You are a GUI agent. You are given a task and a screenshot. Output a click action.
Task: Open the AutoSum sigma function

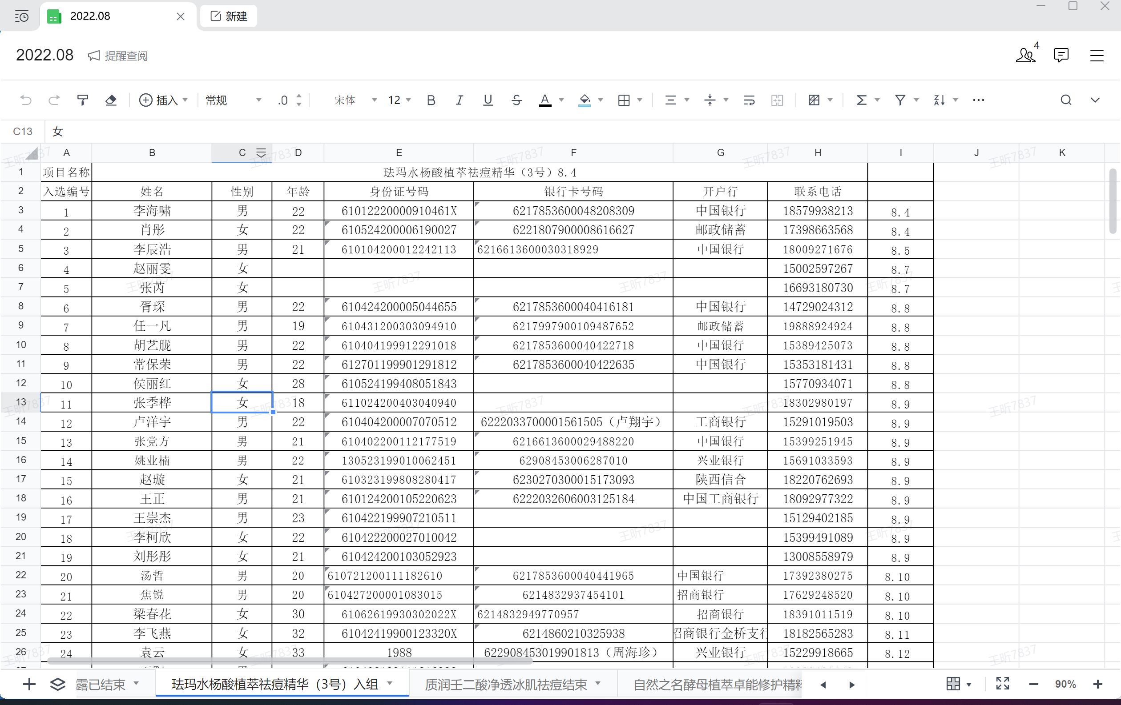[x=861, y=100]
